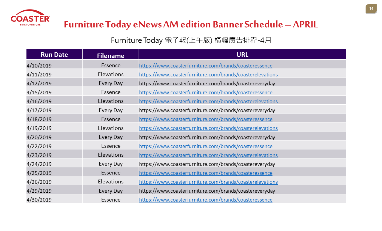Screen dimensions: 382x231
Task: Select the 4/11/2019 date cell
Action: (54, 73)
